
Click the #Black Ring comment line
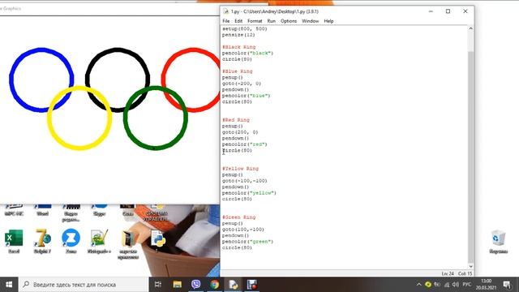click(x=238, y=47)
